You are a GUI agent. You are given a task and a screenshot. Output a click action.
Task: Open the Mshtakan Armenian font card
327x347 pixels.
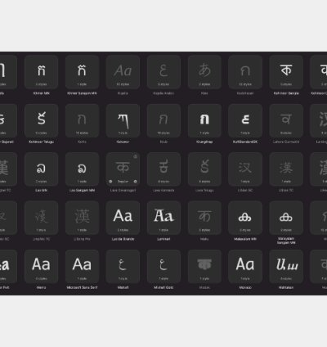click(x=286, y=267)
